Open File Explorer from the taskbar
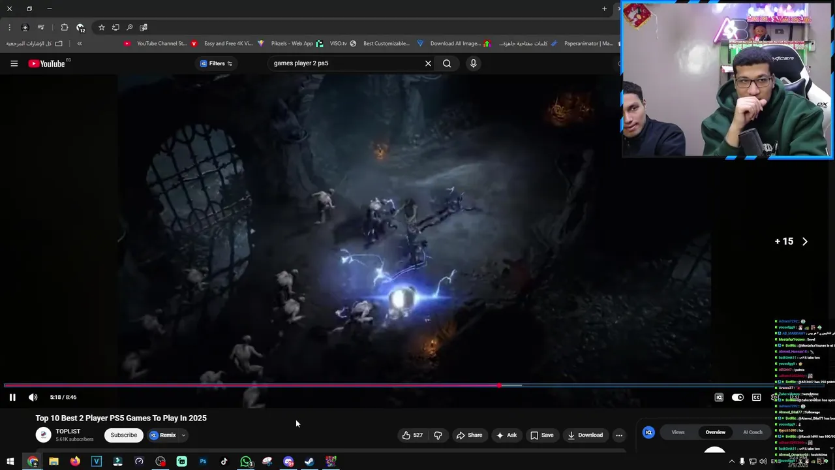 pyautogui.click(x=53, y=462)
